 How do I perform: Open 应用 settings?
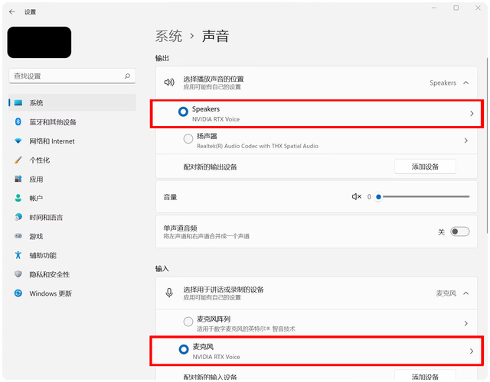pyautogui.click(x=72, y=179)
